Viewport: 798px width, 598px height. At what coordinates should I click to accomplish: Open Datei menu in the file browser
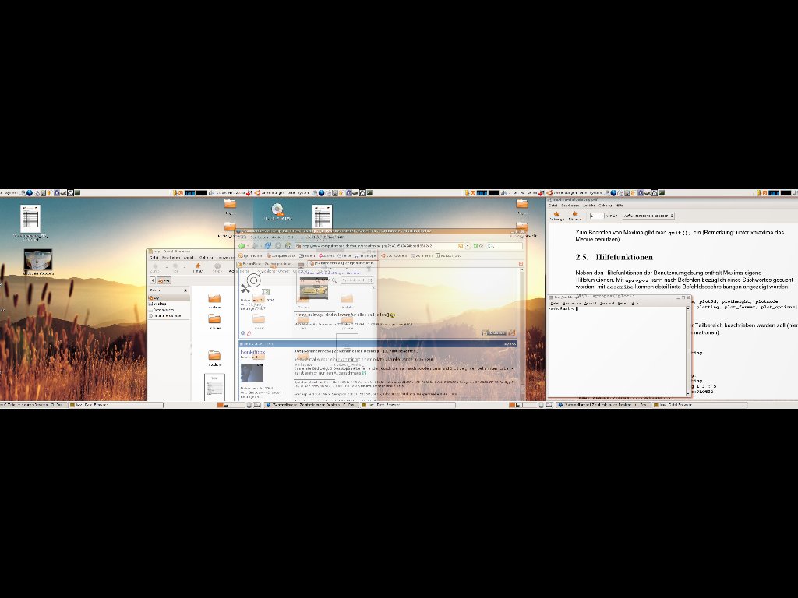(x=154, y=257)
